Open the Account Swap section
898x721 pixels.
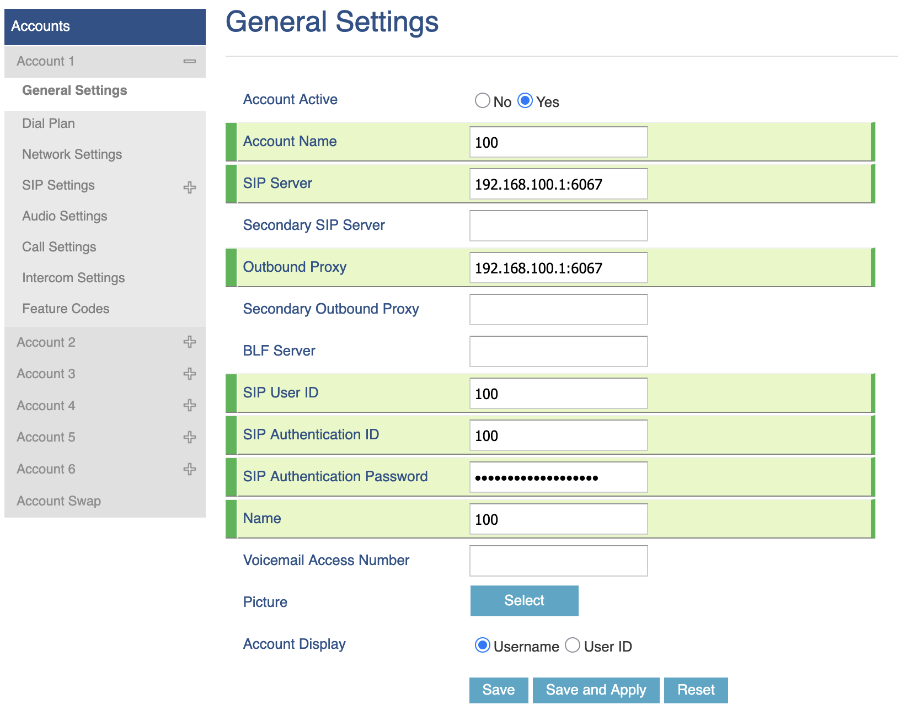58,501
